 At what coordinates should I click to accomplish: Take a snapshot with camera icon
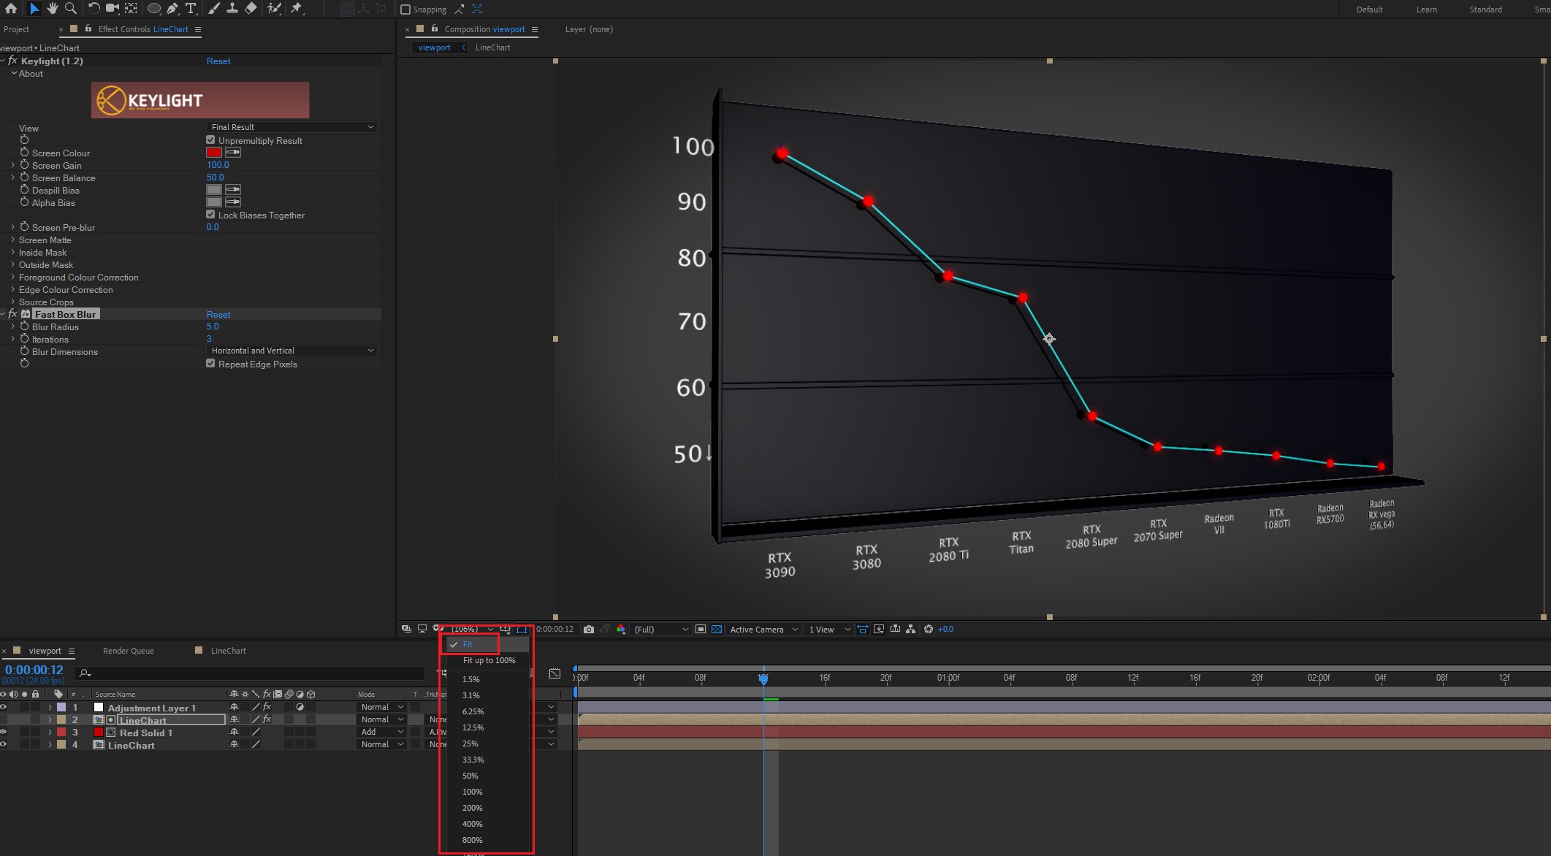[589, 630]
